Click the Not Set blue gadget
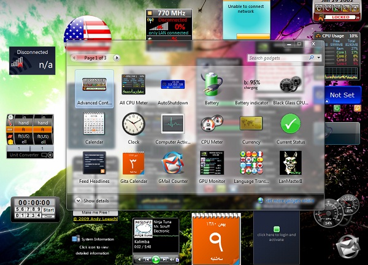This screenshot has height=265, width=368. 342,95
